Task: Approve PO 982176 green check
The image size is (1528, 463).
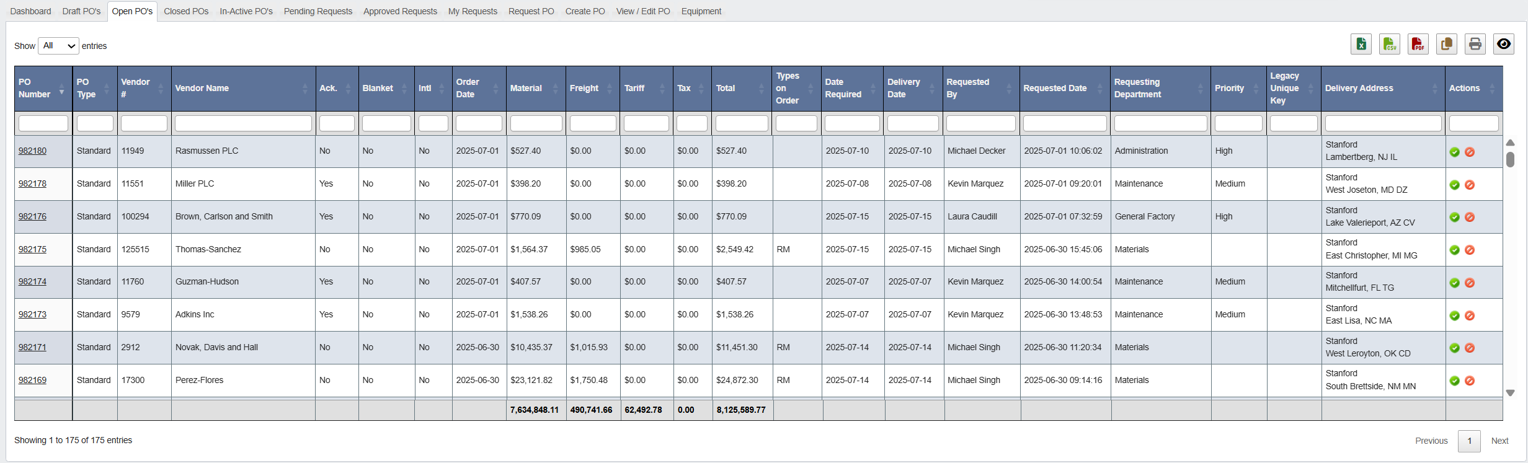Action: (x=1455, y=217)
